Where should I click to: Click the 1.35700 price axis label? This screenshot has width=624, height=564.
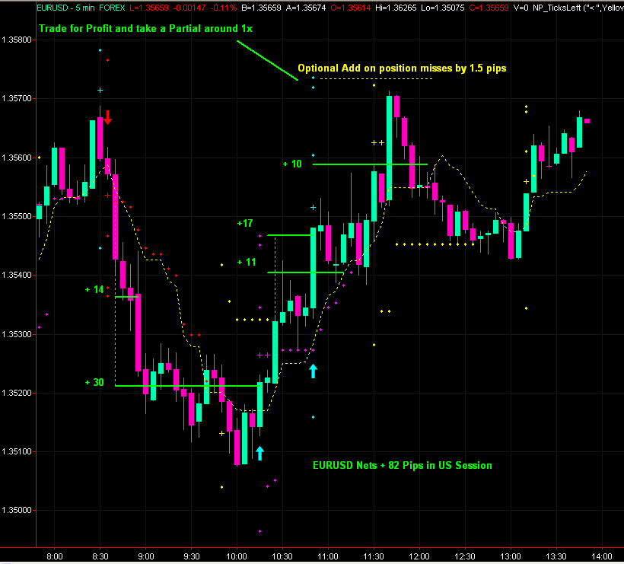pos(17,98)
